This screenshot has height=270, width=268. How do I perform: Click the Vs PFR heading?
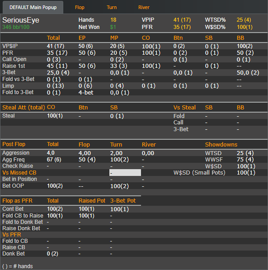coord(12,235)
